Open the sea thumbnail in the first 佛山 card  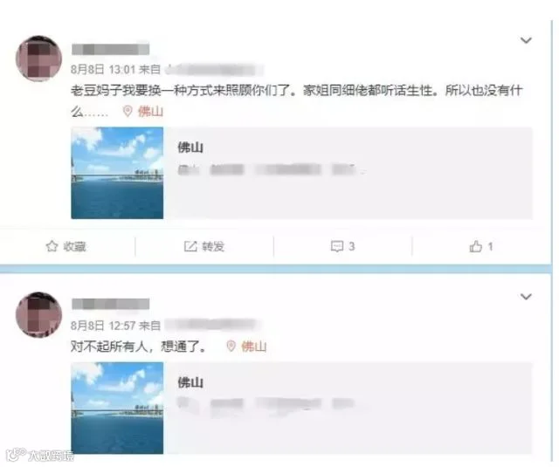tap(117, 173)
